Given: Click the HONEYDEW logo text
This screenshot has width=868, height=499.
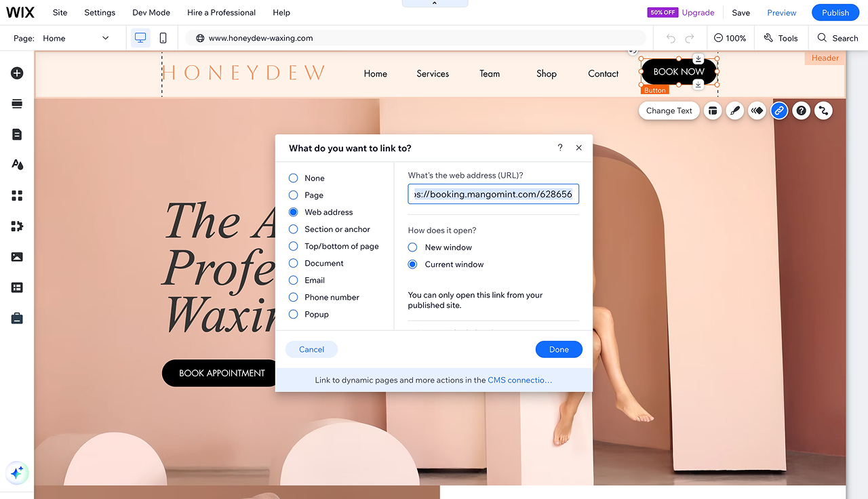Looking at the screenshot, I should coord(244,73).
